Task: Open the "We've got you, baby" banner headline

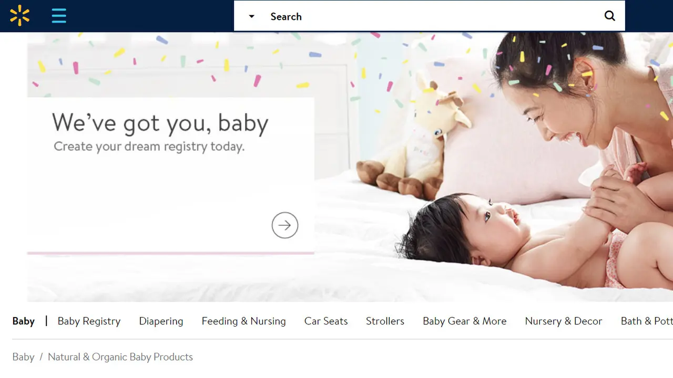Action: click(x=160, y=123)
